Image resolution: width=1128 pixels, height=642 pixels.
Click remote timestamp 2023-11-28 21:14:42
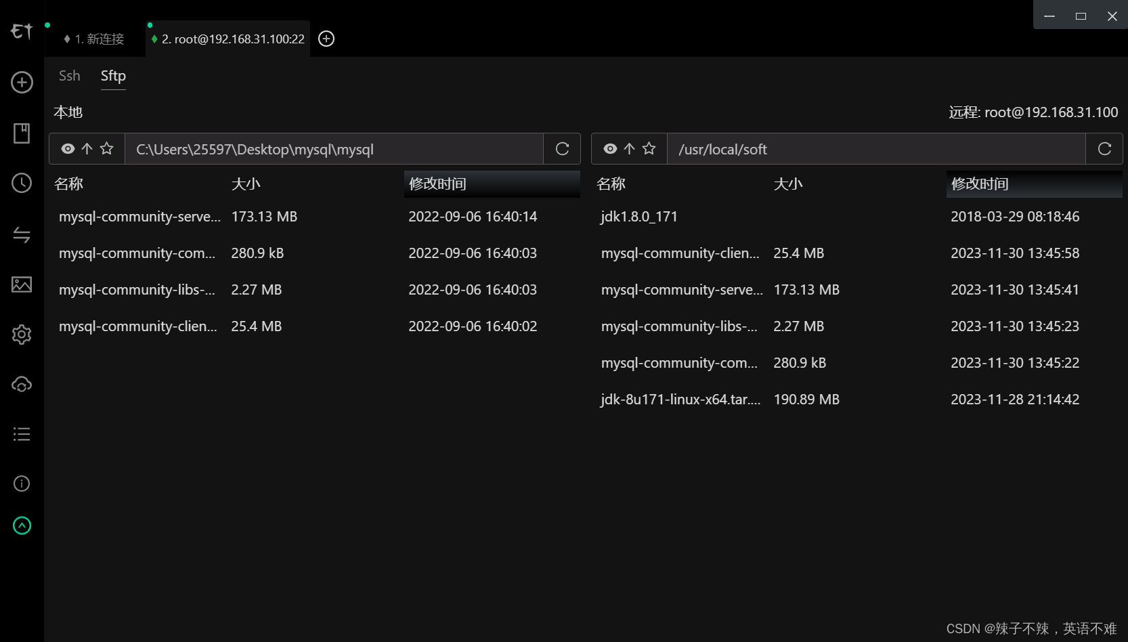(x=1015, y=400)
